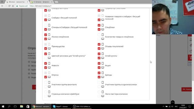Open File Explorer from the taskbar
The image size is (194, 109).
(22, 106)
